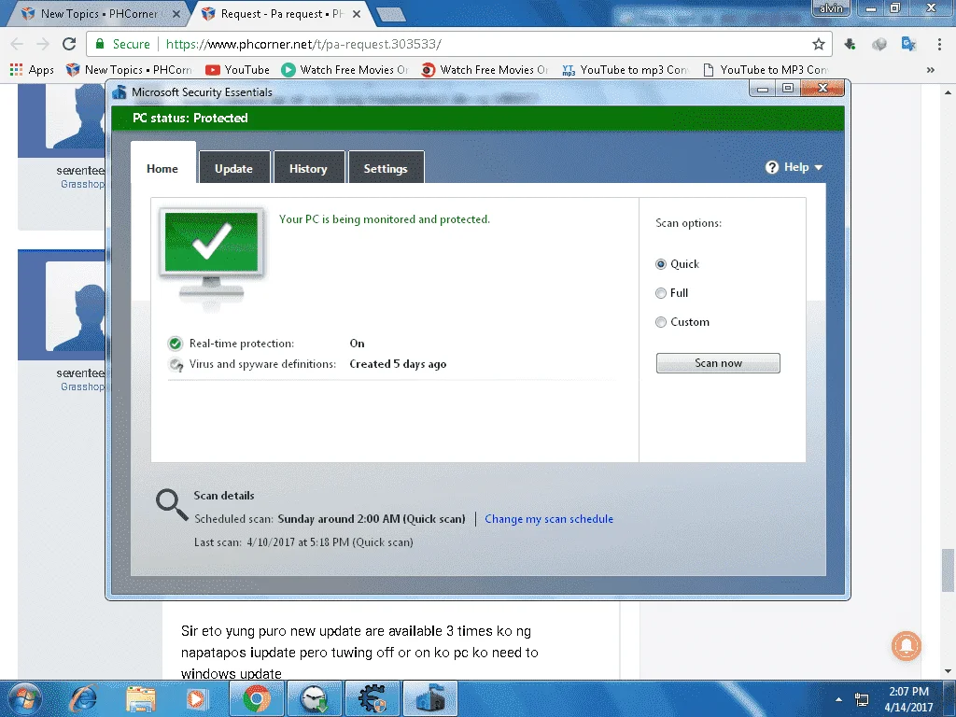The height and width of the screenshot is (717, 956).
Task: Click the green checkmark monitor status icon
Action: (x=212, y=256)
